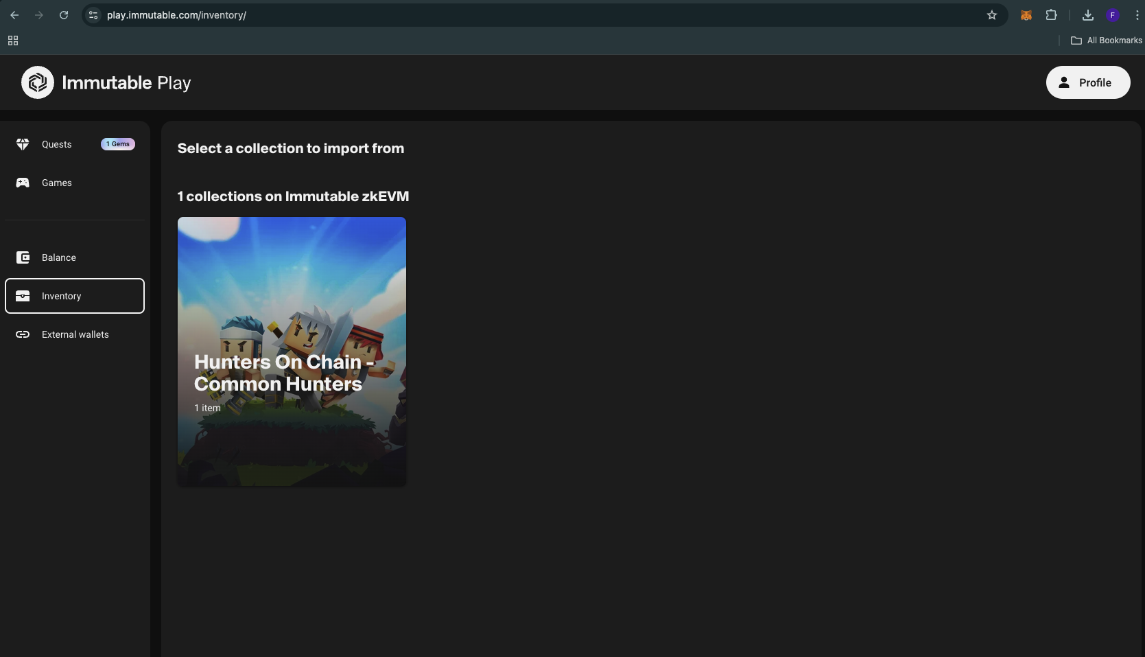This screenshot has width=1145, height=657.
Task: Click the Immutable Play title text
Action: tap(126, 82)
